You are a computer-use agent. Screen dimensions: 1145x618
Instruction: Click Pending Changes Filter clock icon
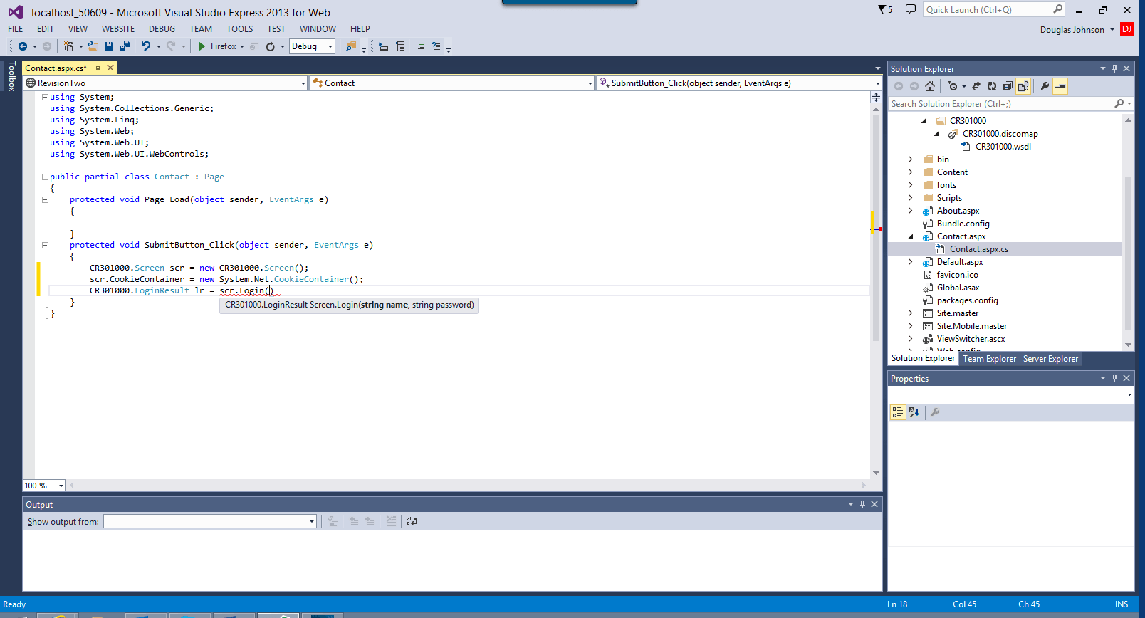(x=953, y=86)
